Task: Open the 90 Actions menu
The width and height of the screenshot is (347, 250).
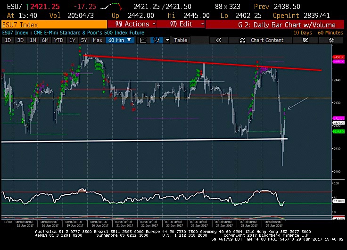Action: 132,24
